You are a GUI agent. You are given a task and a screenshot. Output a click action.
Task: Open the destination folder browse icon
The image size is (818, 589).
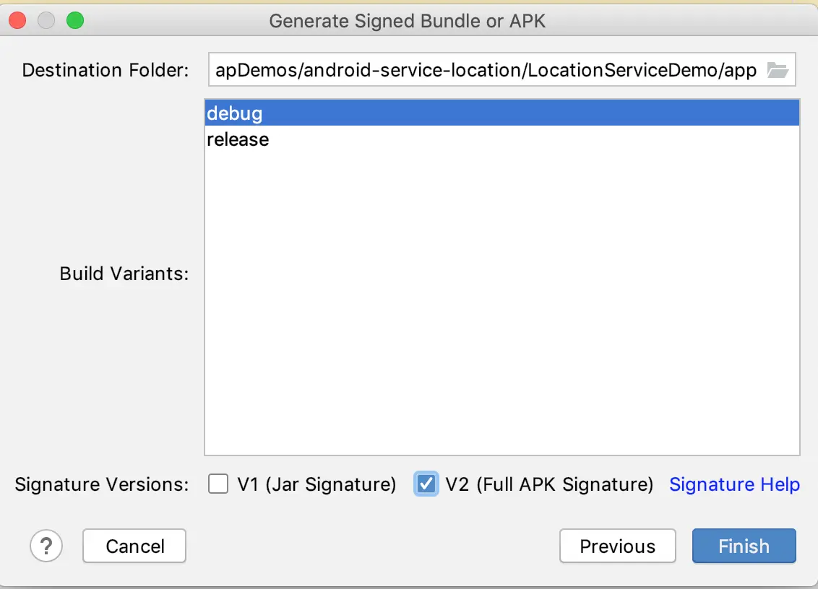point(778,70)
